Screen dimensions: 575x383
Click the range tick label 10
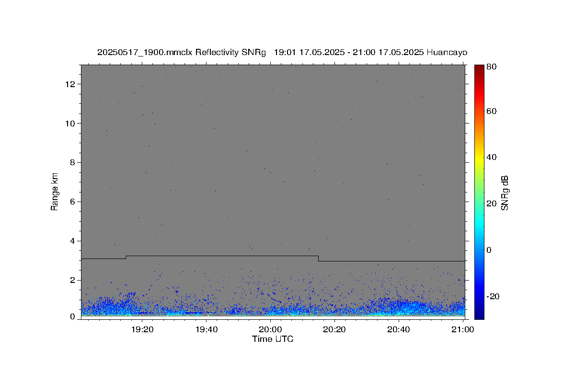(71, 124)
